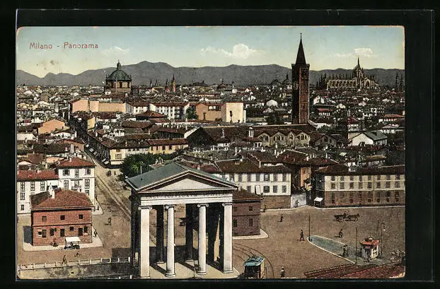The image size is (440, 289).
Task: Click the "Milano - Panorama" caption text
Action: tap(64, 45)
